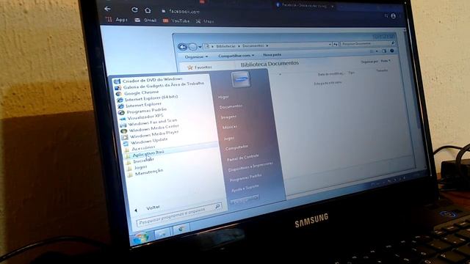Open Músicas in Start menu right pane
This screenshot has width=470, height=264.
pos(229,127)
